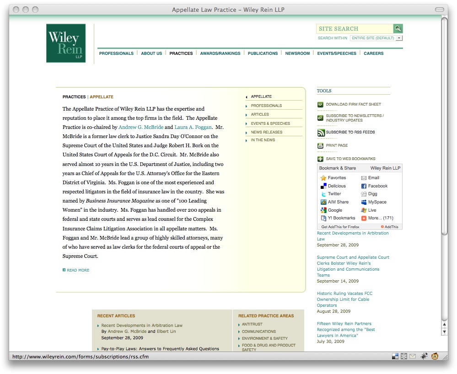Screen dimensions: 457x374
Task: Expand the Read More link below the text
Action: [78, 270]
